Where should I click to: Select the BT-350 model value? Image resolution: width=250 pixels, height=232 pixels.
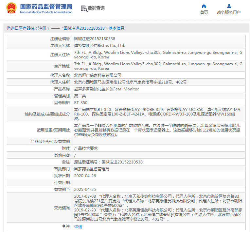[81, 102]
